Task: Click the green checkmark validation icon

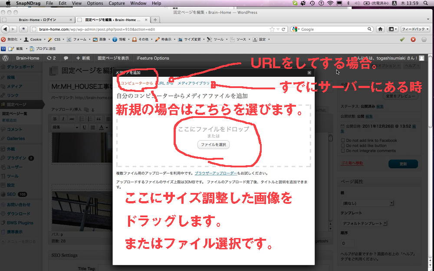Action: point(402,39)
